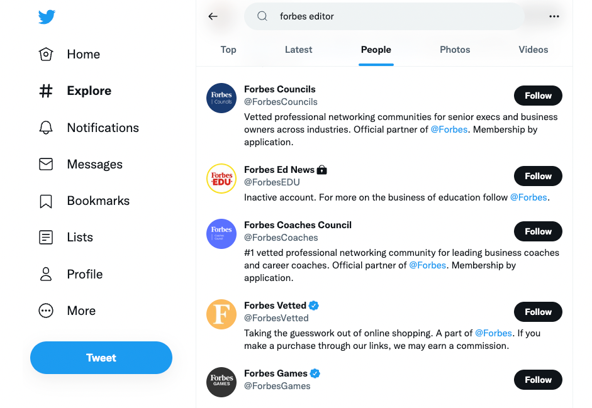Open Bookmarks icon in sidebar
This screenshot has height=408, width=592.
[46, 201]
